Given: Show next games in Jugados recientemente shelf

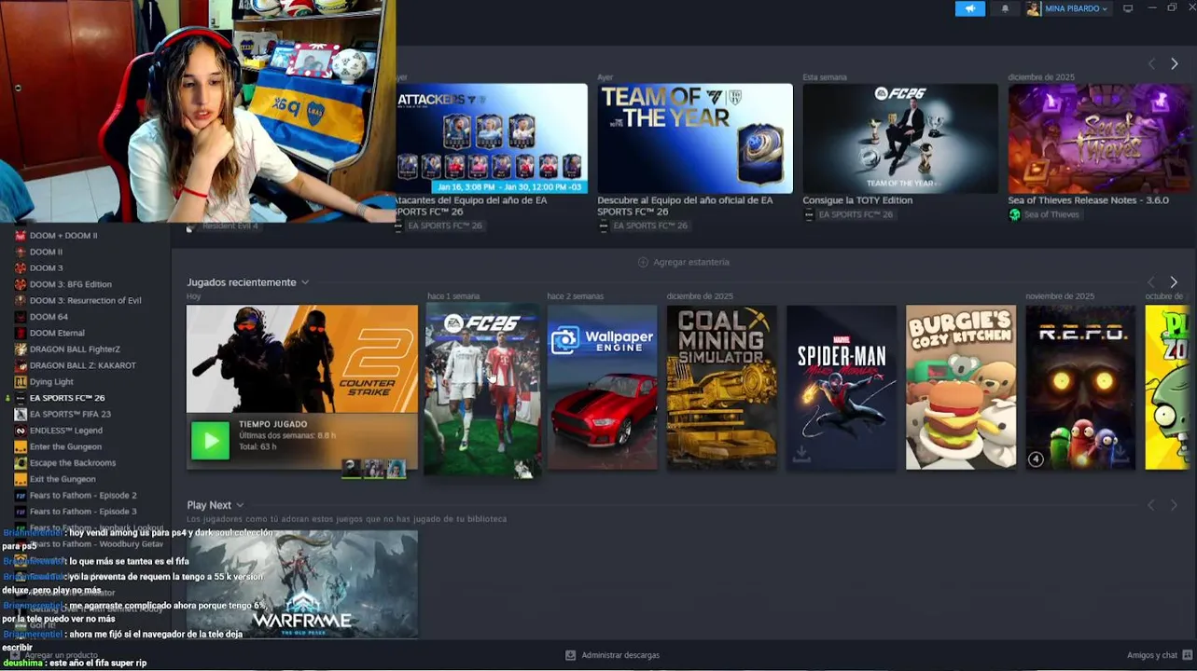Looking at the screenshot, I should tap(1174, 281).
